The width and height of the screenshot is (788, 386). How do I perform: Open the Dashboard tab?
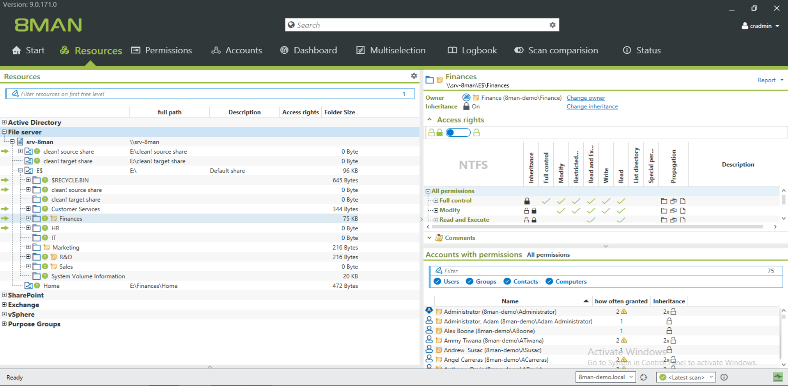pyautogui.click(x=309, y=50)
